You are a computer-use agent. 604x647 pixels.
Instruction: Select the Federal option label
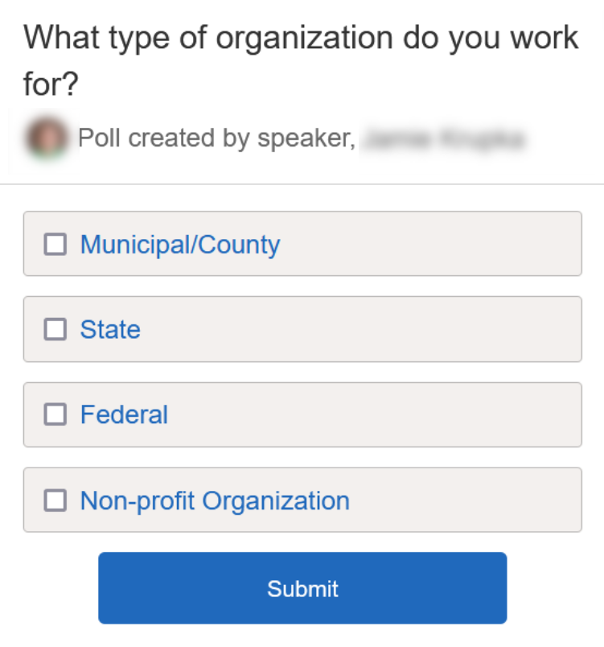(123, 414)
